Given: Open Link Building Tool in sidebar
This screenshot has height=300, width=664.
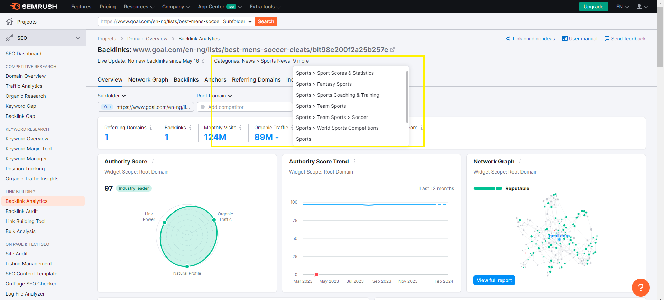Looking at the screenshot, I should [x=26, y=221].
